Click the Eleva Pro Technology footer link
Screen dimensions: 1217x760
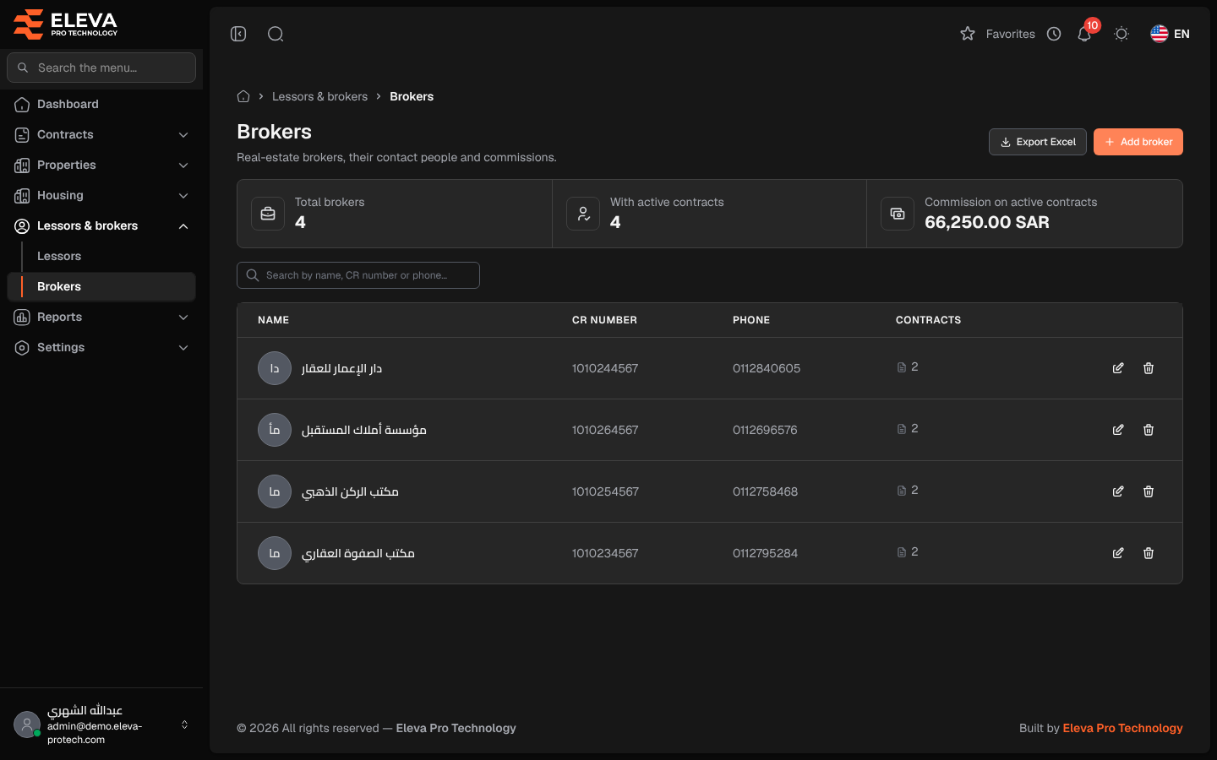(1122, 728)
